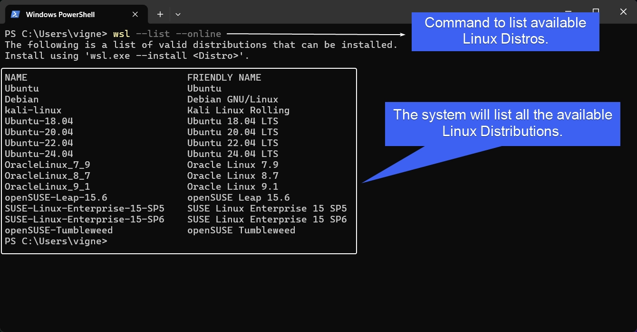Click 'Kali Linux Rolling' friendly name
The image size is (637, 332).
239,111
